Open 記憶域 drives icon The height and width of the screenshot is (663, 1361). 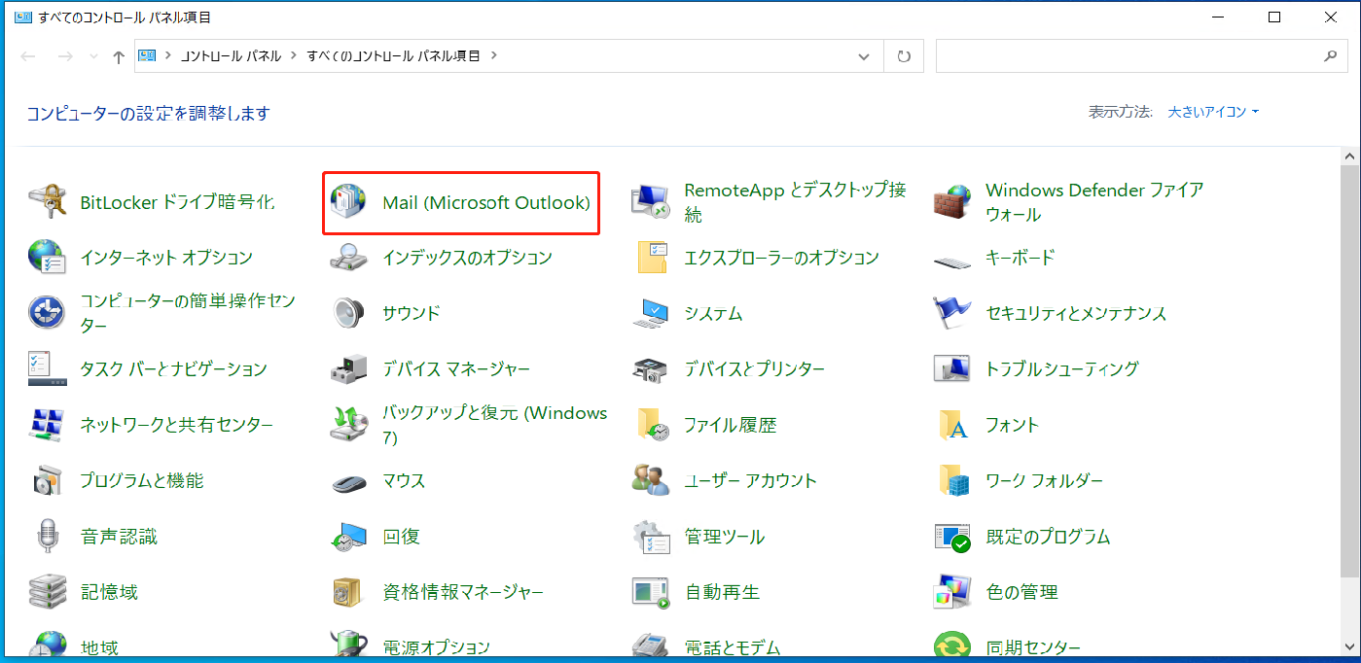tap(47, 591)
